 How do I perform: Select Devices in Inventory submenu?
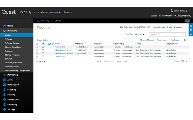pos(17,35)
